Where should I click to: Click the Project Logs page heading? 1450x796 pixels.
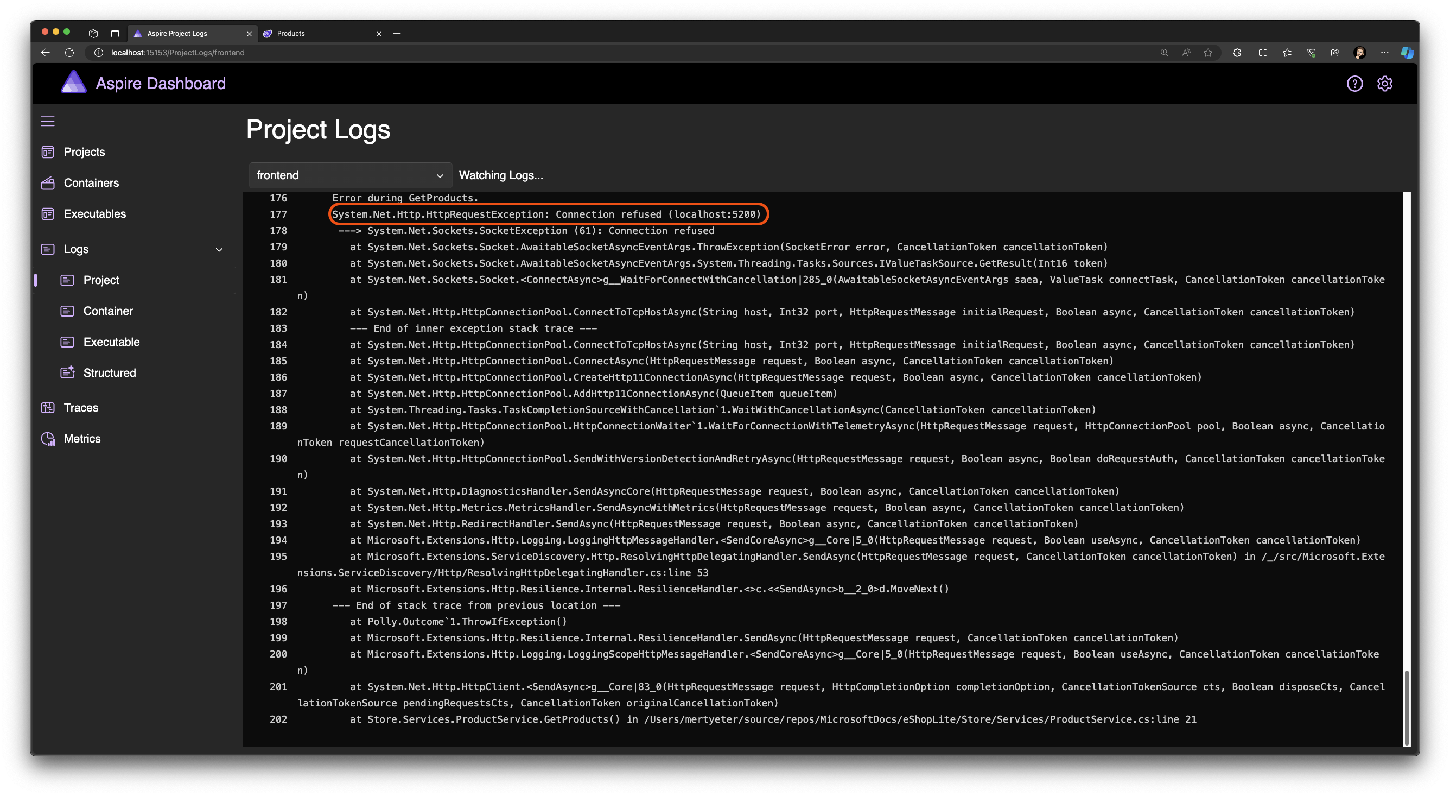pos(318,130)
